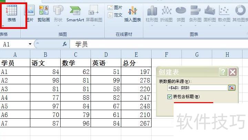Insert a bar chart (条形图)
This screenshot has width=248, height=140.
195,13
